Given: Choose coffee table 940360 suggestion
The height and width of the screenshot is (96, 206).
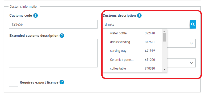Looking at the screenshot, I should 133,68.
